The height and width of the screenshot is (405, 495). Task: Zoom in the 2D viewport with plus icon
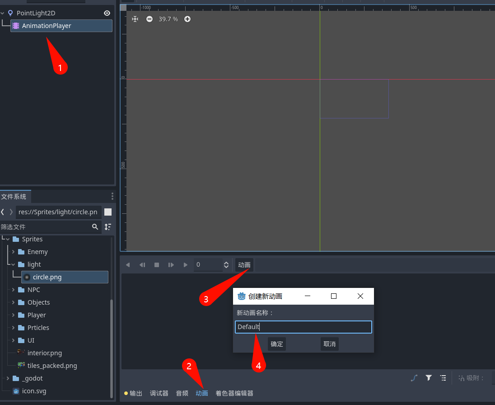coord(187,19)
